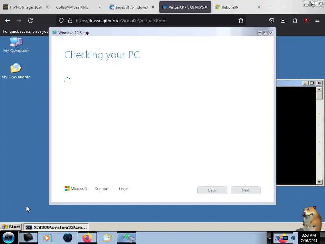The width and height of the screenshot is (325, 244).
Task: Click the Windows 10 Setup title icon
Action: coord(55,32)
